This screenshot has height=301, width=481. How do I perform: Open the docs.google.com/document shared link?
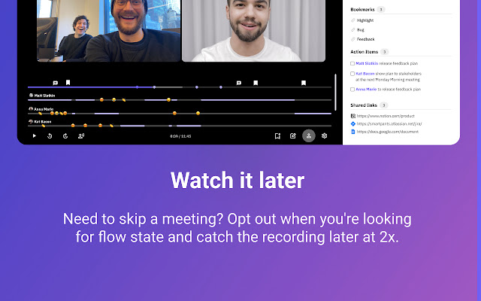click(388, 132)
